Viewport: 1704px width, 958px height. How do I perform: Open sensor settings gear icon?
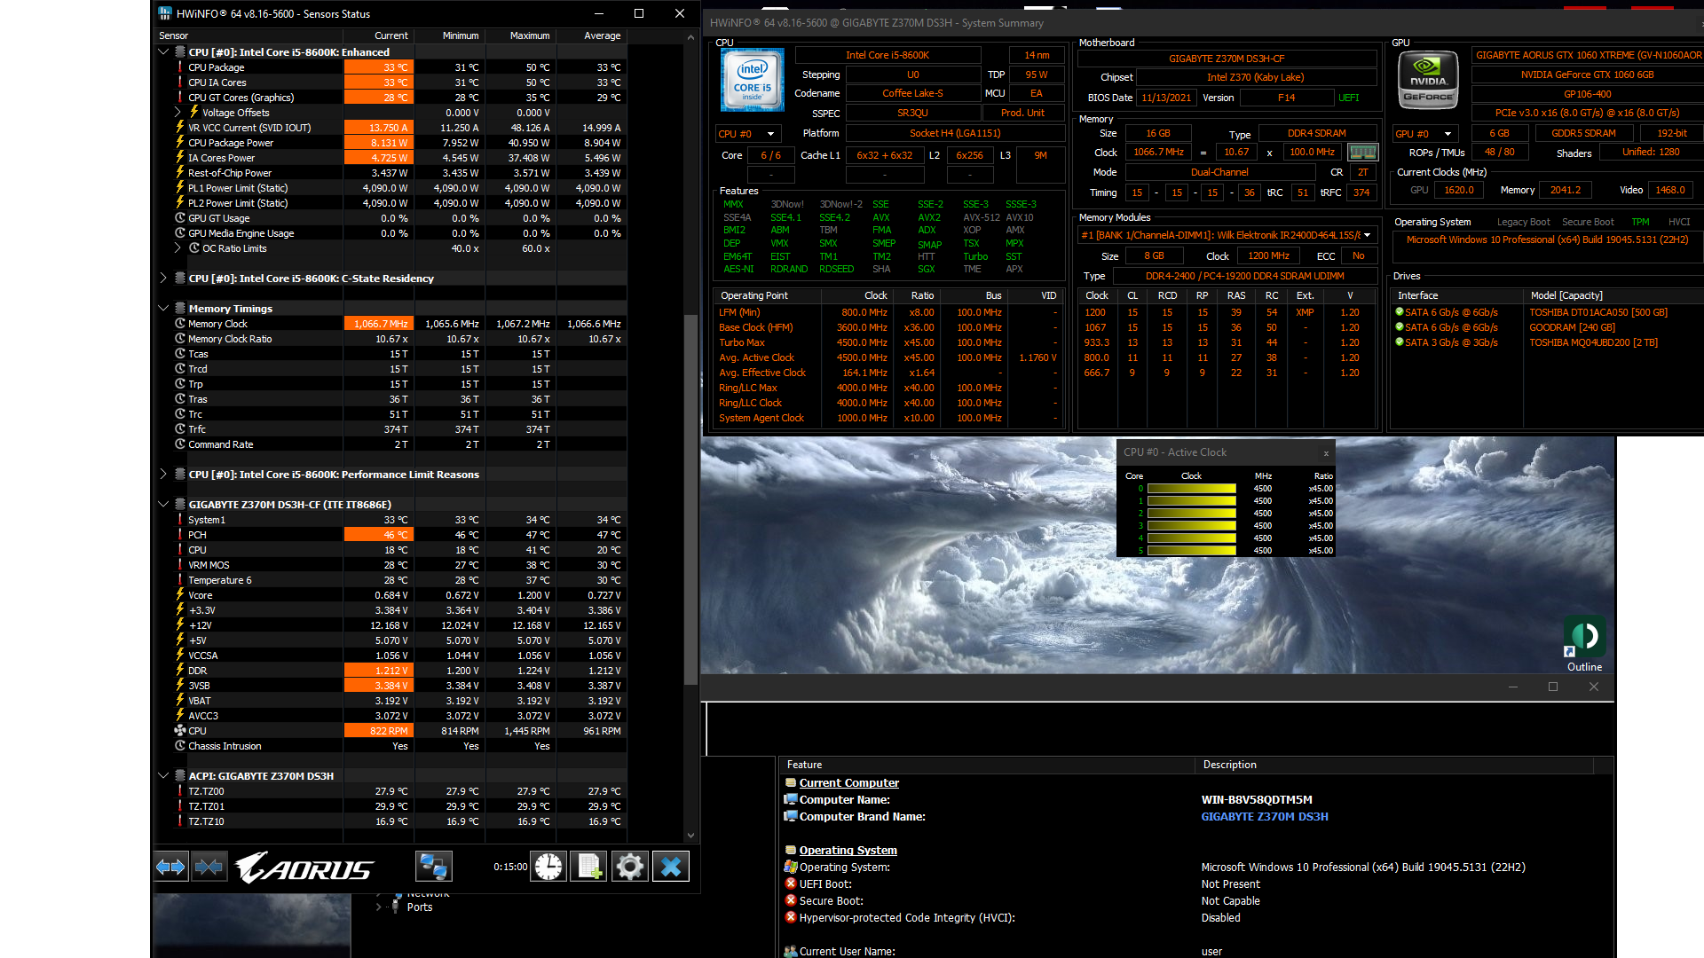630,867
